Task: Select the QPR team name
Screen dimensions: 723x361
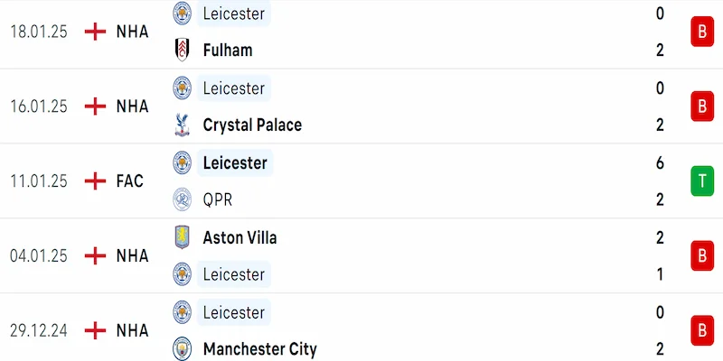Action: click(x=220, y=199)
